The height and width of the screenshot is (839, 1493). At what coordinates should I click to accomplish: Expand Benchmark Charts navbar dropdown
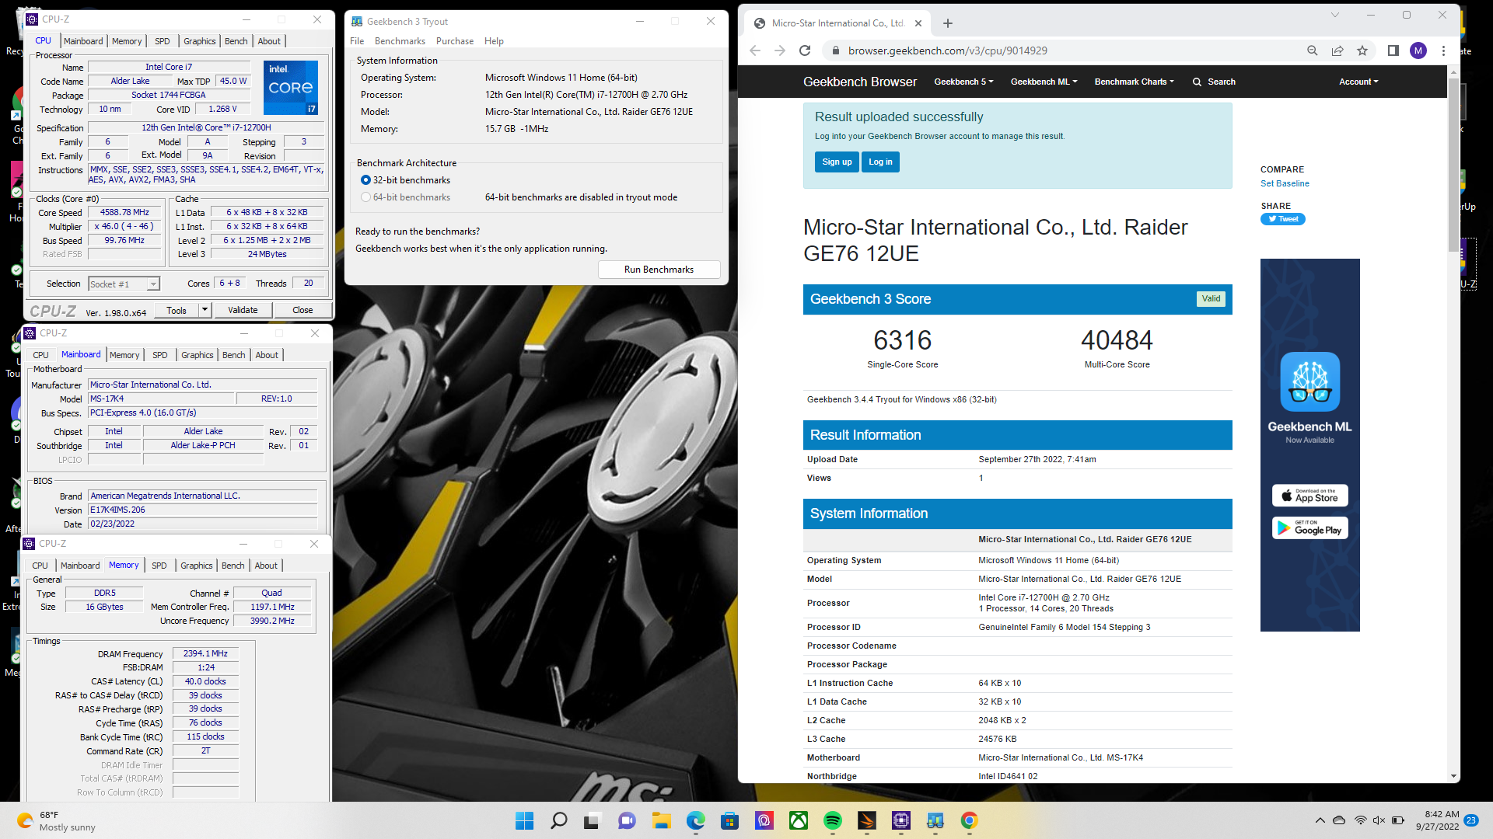1134,82
